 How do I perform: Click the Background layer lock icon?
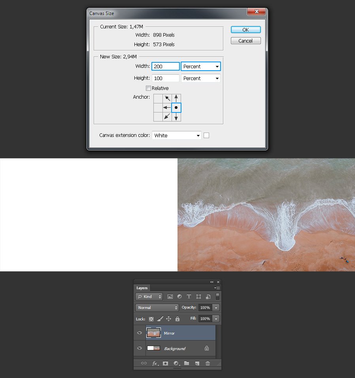pyautogui.click(x=207, y=348)
